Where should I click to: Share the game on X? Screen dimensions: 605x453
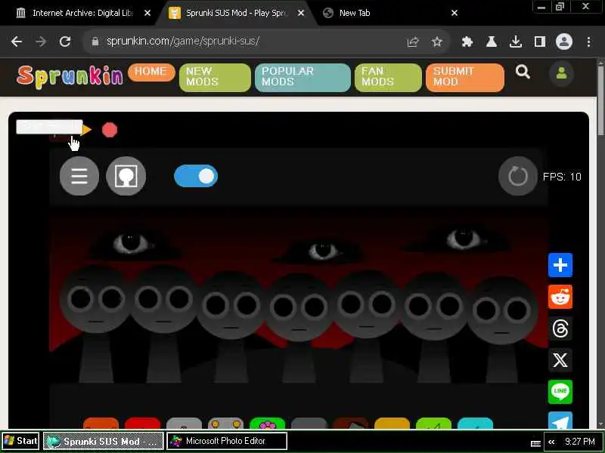click(560, 360)
